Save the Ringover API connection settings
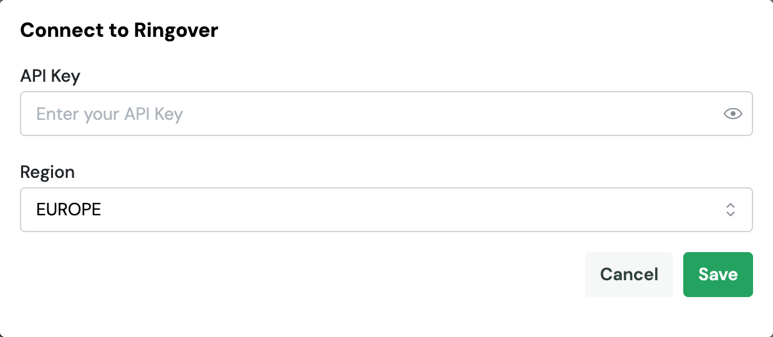This screenshot has height=337, width=773. click(x=718, y=275)
